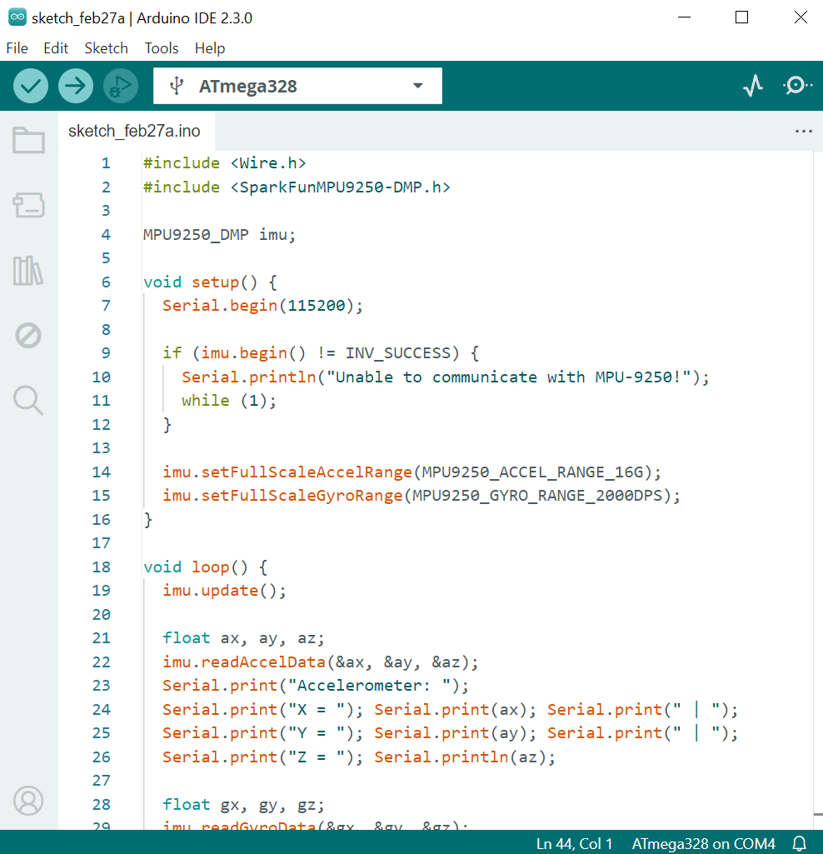Click Ln 44, Col 1 in status bar
The image size is (823, 854).
tap(574, 844)
